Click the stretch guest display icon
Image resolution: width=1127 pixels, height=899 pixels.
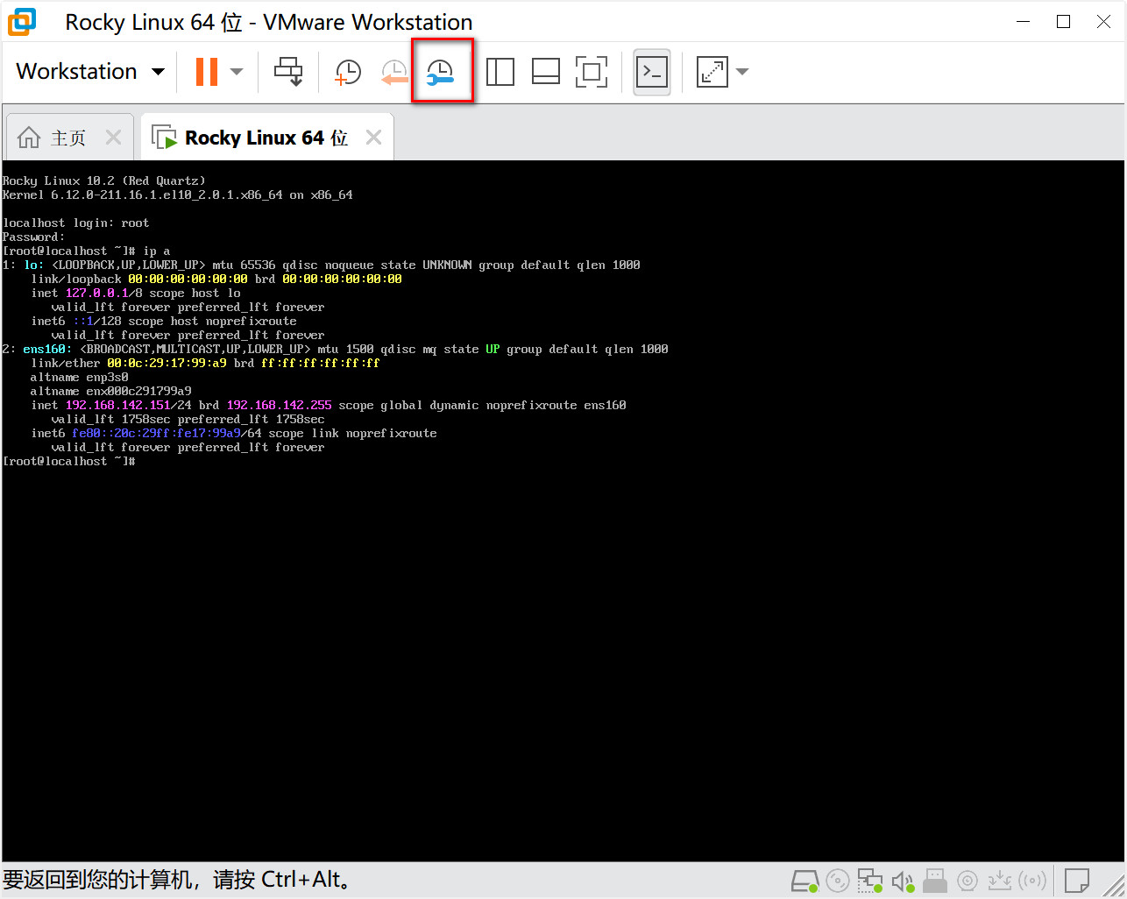(x=712, y=72)
